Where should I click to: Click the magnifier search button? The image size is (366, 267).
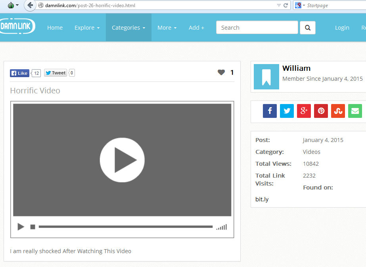(x=308, y=28)
